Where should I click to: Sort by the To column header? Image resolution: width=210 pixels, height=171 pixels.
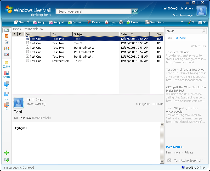point(62,34)
